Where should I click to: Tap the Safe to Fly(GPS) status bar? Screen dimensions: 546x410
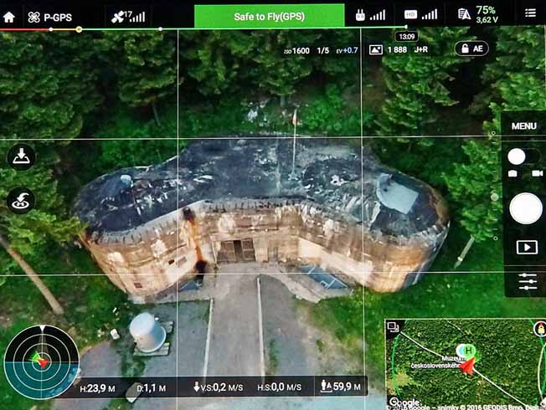tap(269, 17)
